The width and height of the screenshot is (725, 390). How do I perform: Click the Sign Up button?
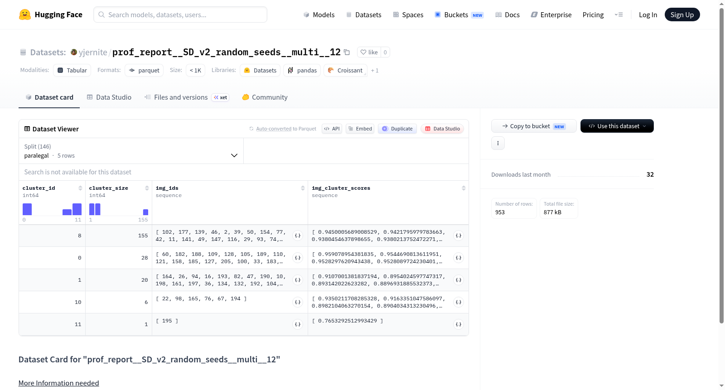pos(682,14)
